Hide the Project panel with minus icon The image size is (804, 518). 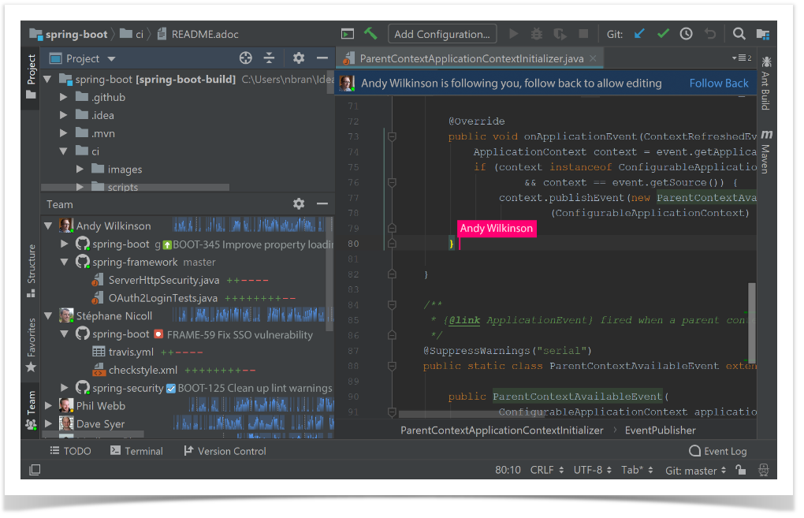[x=322, y=58]
